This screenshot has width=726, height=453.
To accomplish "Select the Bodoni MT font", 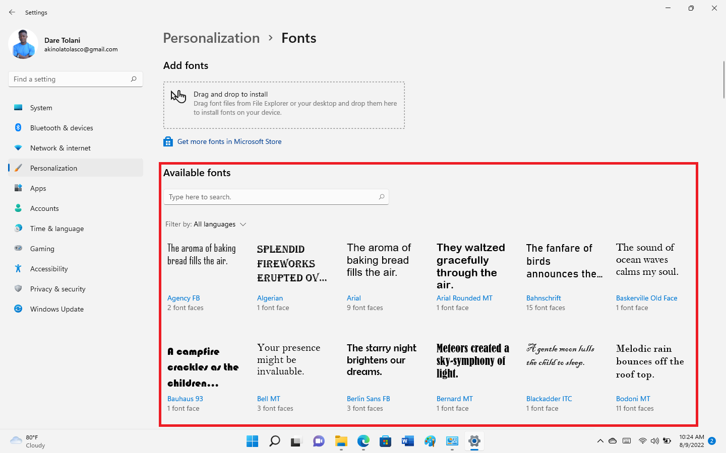I will (x=633, y=399).
